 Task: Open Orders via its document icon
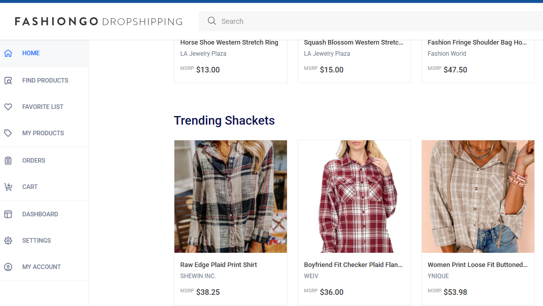8,160
